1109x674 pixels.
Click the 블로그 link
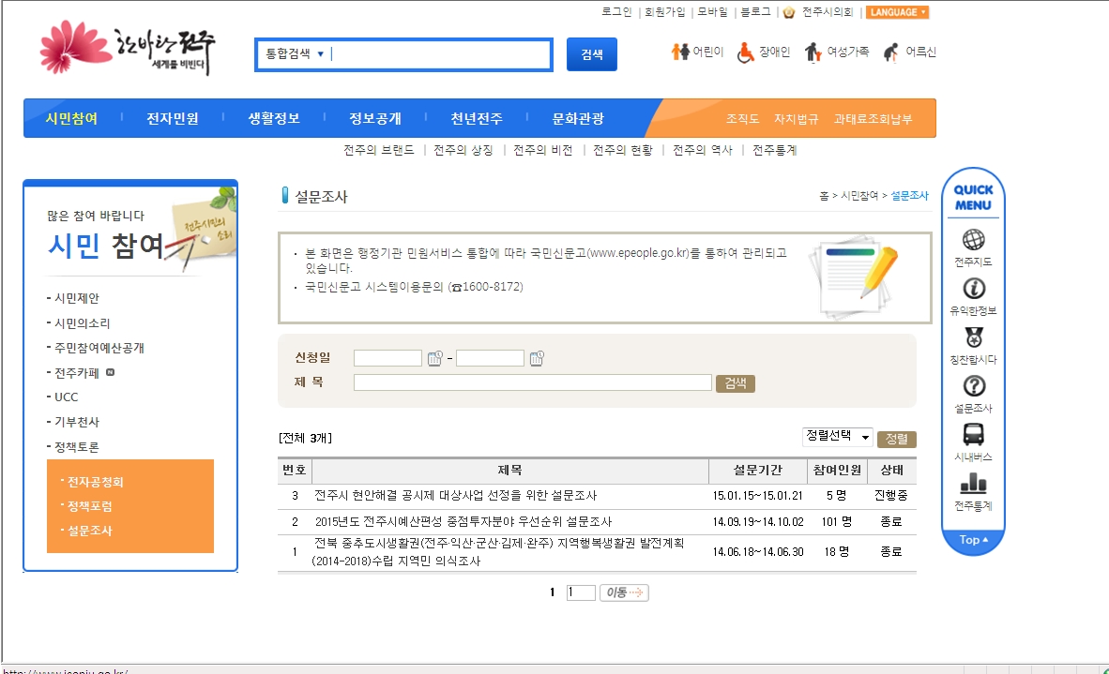pos(755,12)
